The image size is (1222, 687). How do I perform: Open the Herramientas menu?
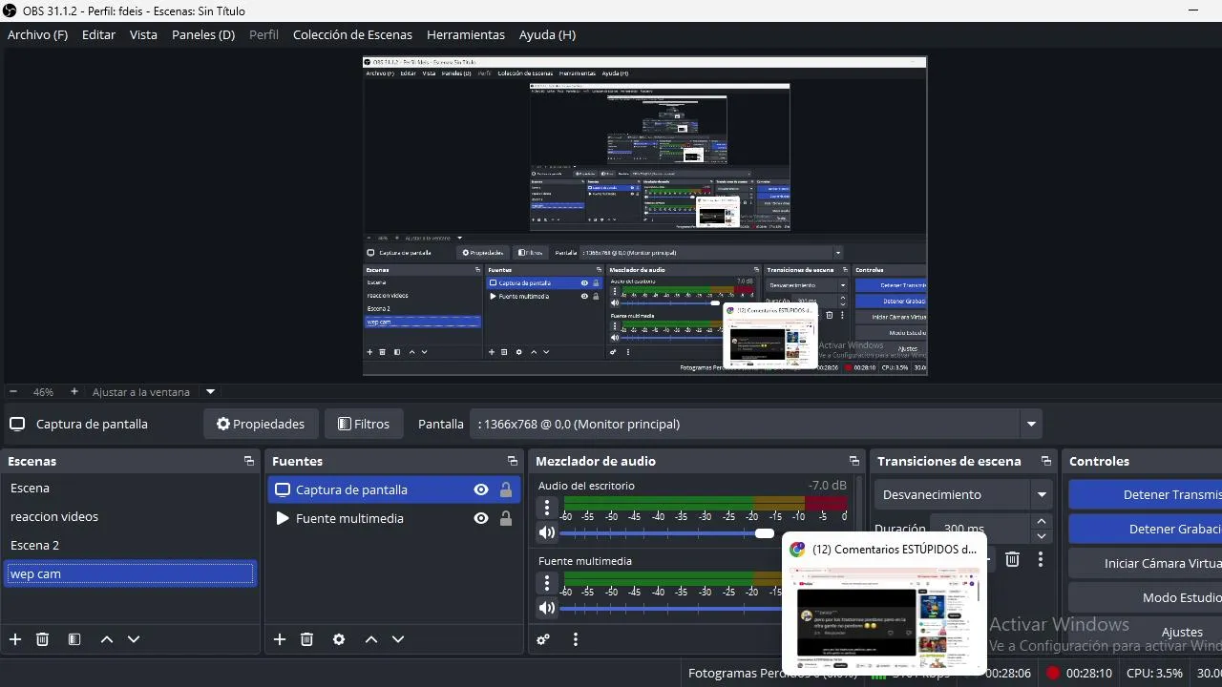point(466,34)
